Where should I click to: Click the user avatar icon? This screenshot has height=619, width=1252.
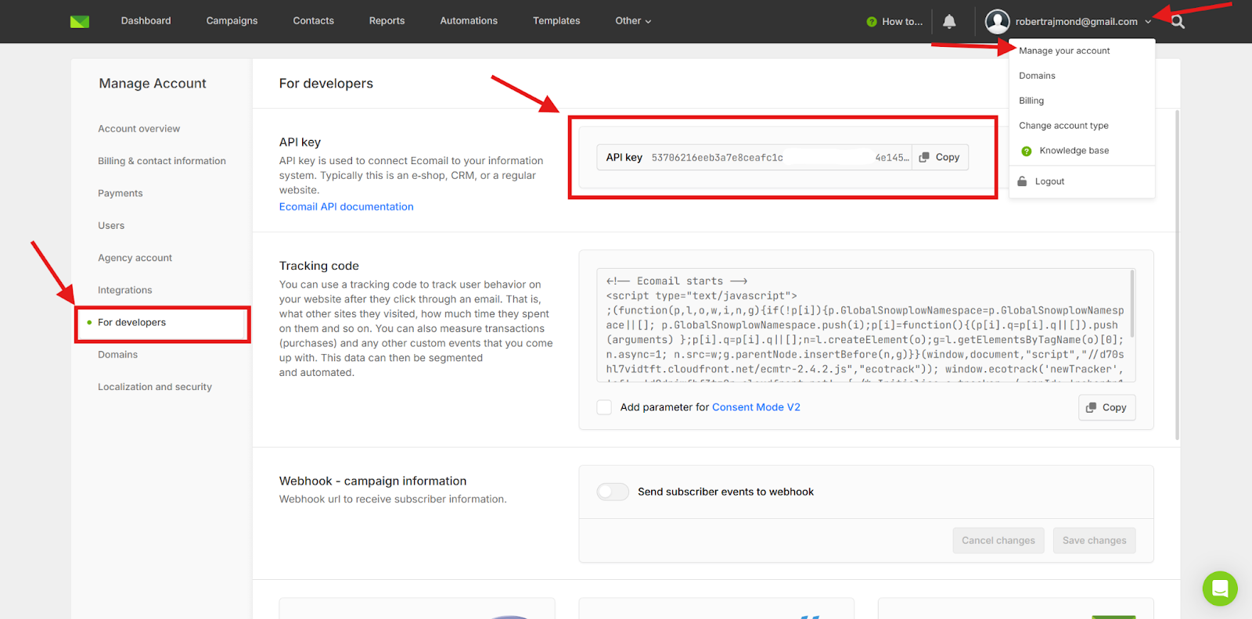[997, 21]
